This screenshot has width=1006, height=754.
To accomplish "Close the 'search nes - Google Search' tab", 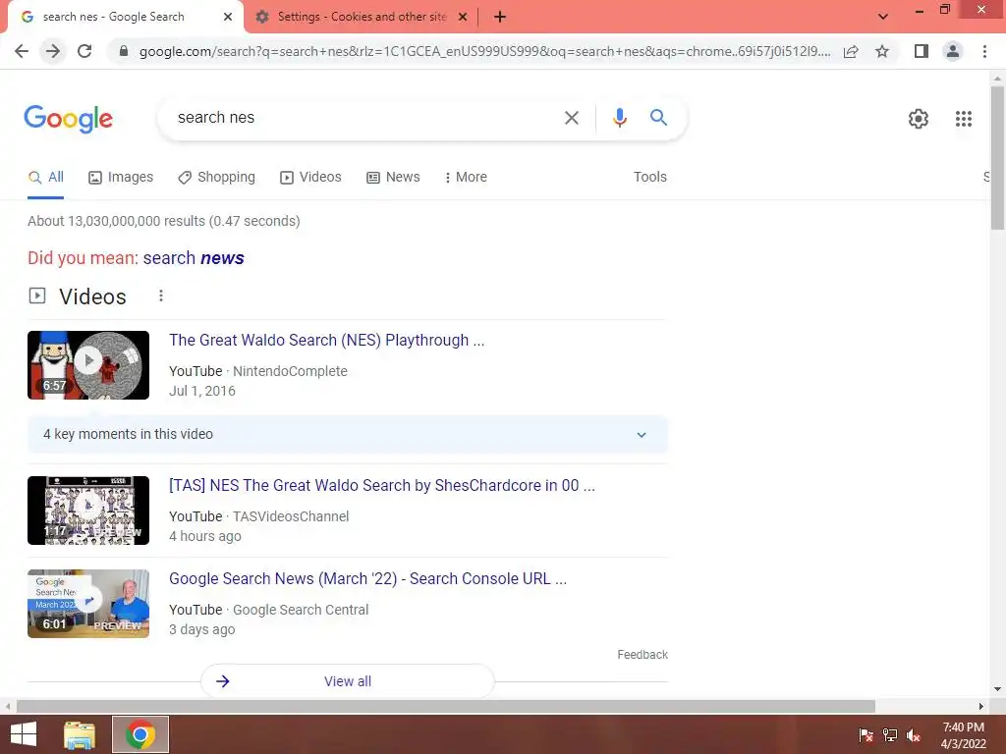I will click(x=228, y=18).
